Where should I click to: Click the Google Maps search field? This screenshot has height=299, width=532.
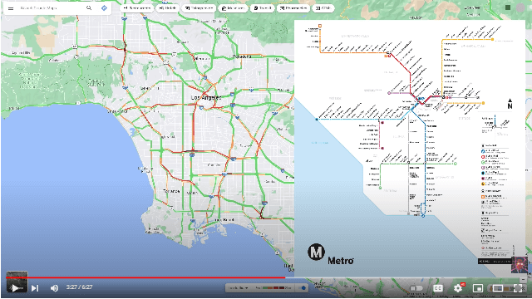[x=51, y=8]
